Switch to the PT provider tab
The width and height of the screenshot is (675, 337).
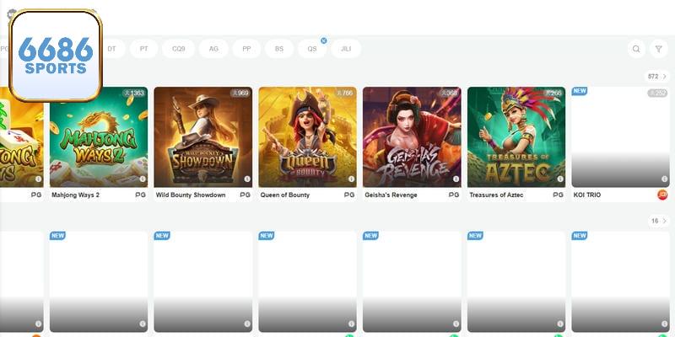coord(143,49)
